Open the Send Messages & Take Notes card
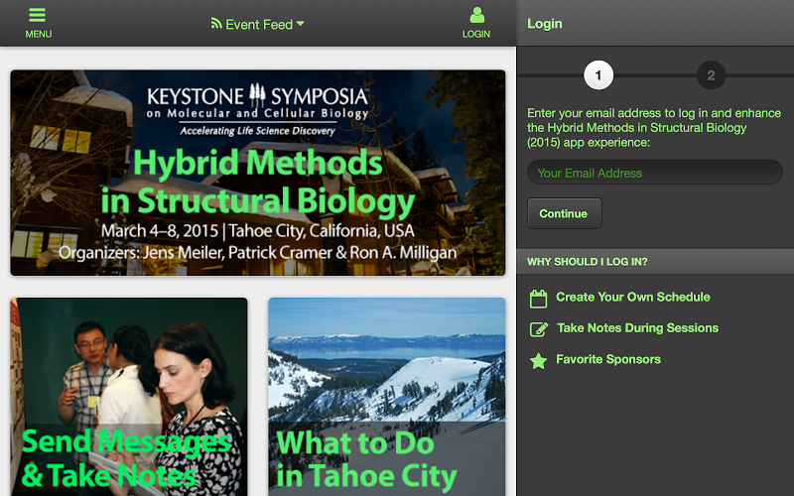This screenshot has height=496, width=794. click(129, 397)
